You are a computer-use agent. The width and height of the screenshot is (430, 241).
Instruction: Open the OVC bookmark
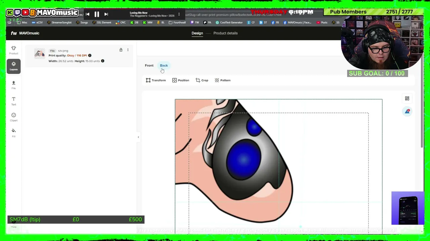(121, 22)
